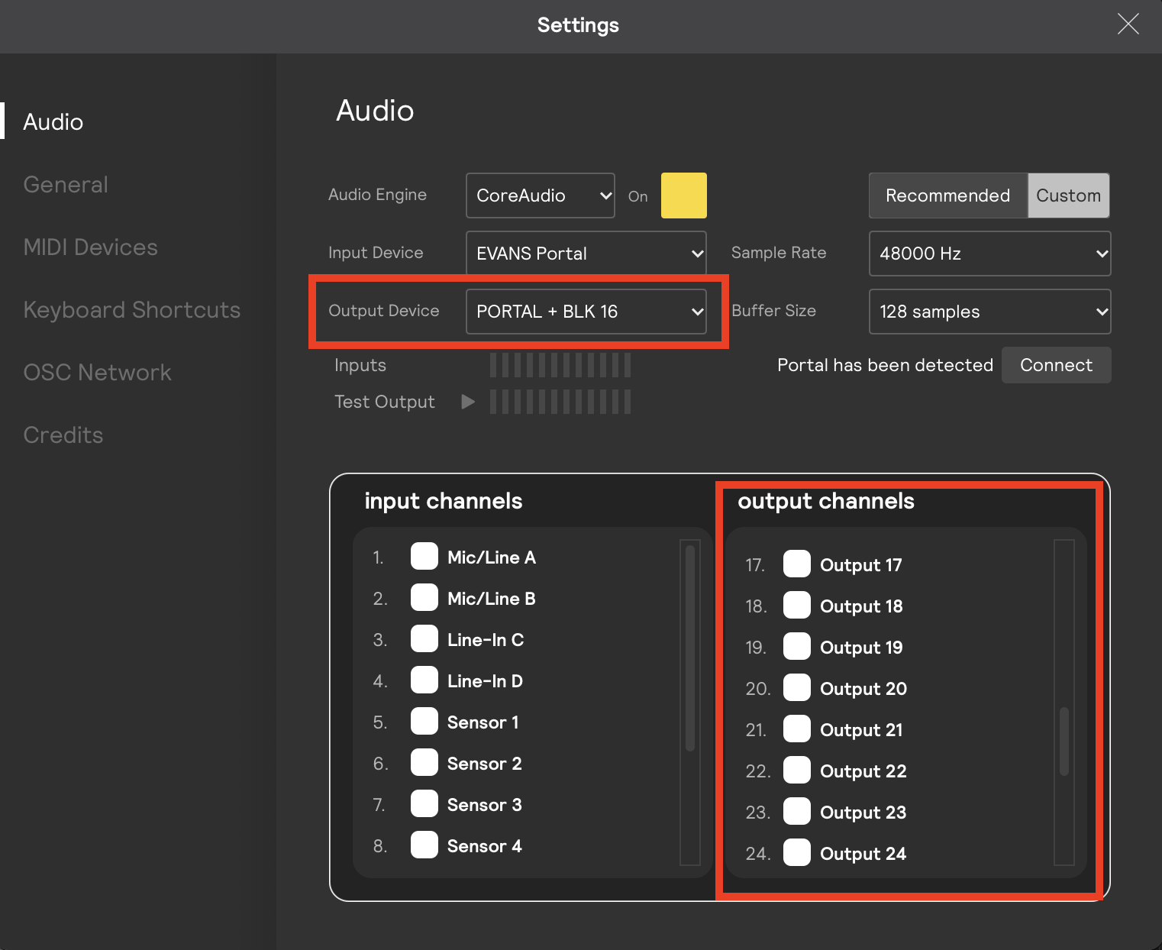This screenshot has height=950, width=1162.
Task: Check the Output 21 channel box
Action: 797,729
